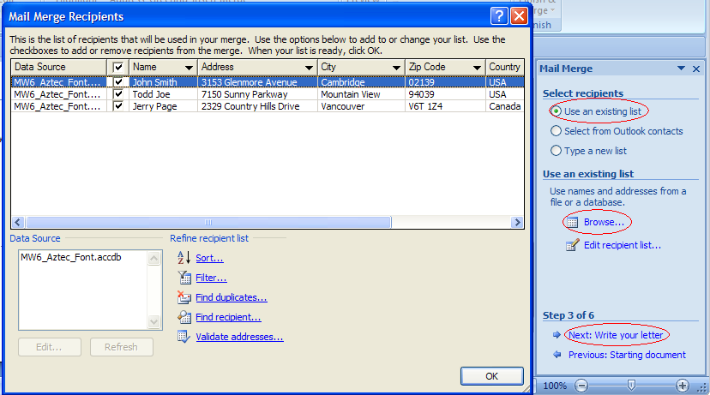Select the 'Type a new list' option
This screenshot has width=710, height=395.
tap(557, 151)
